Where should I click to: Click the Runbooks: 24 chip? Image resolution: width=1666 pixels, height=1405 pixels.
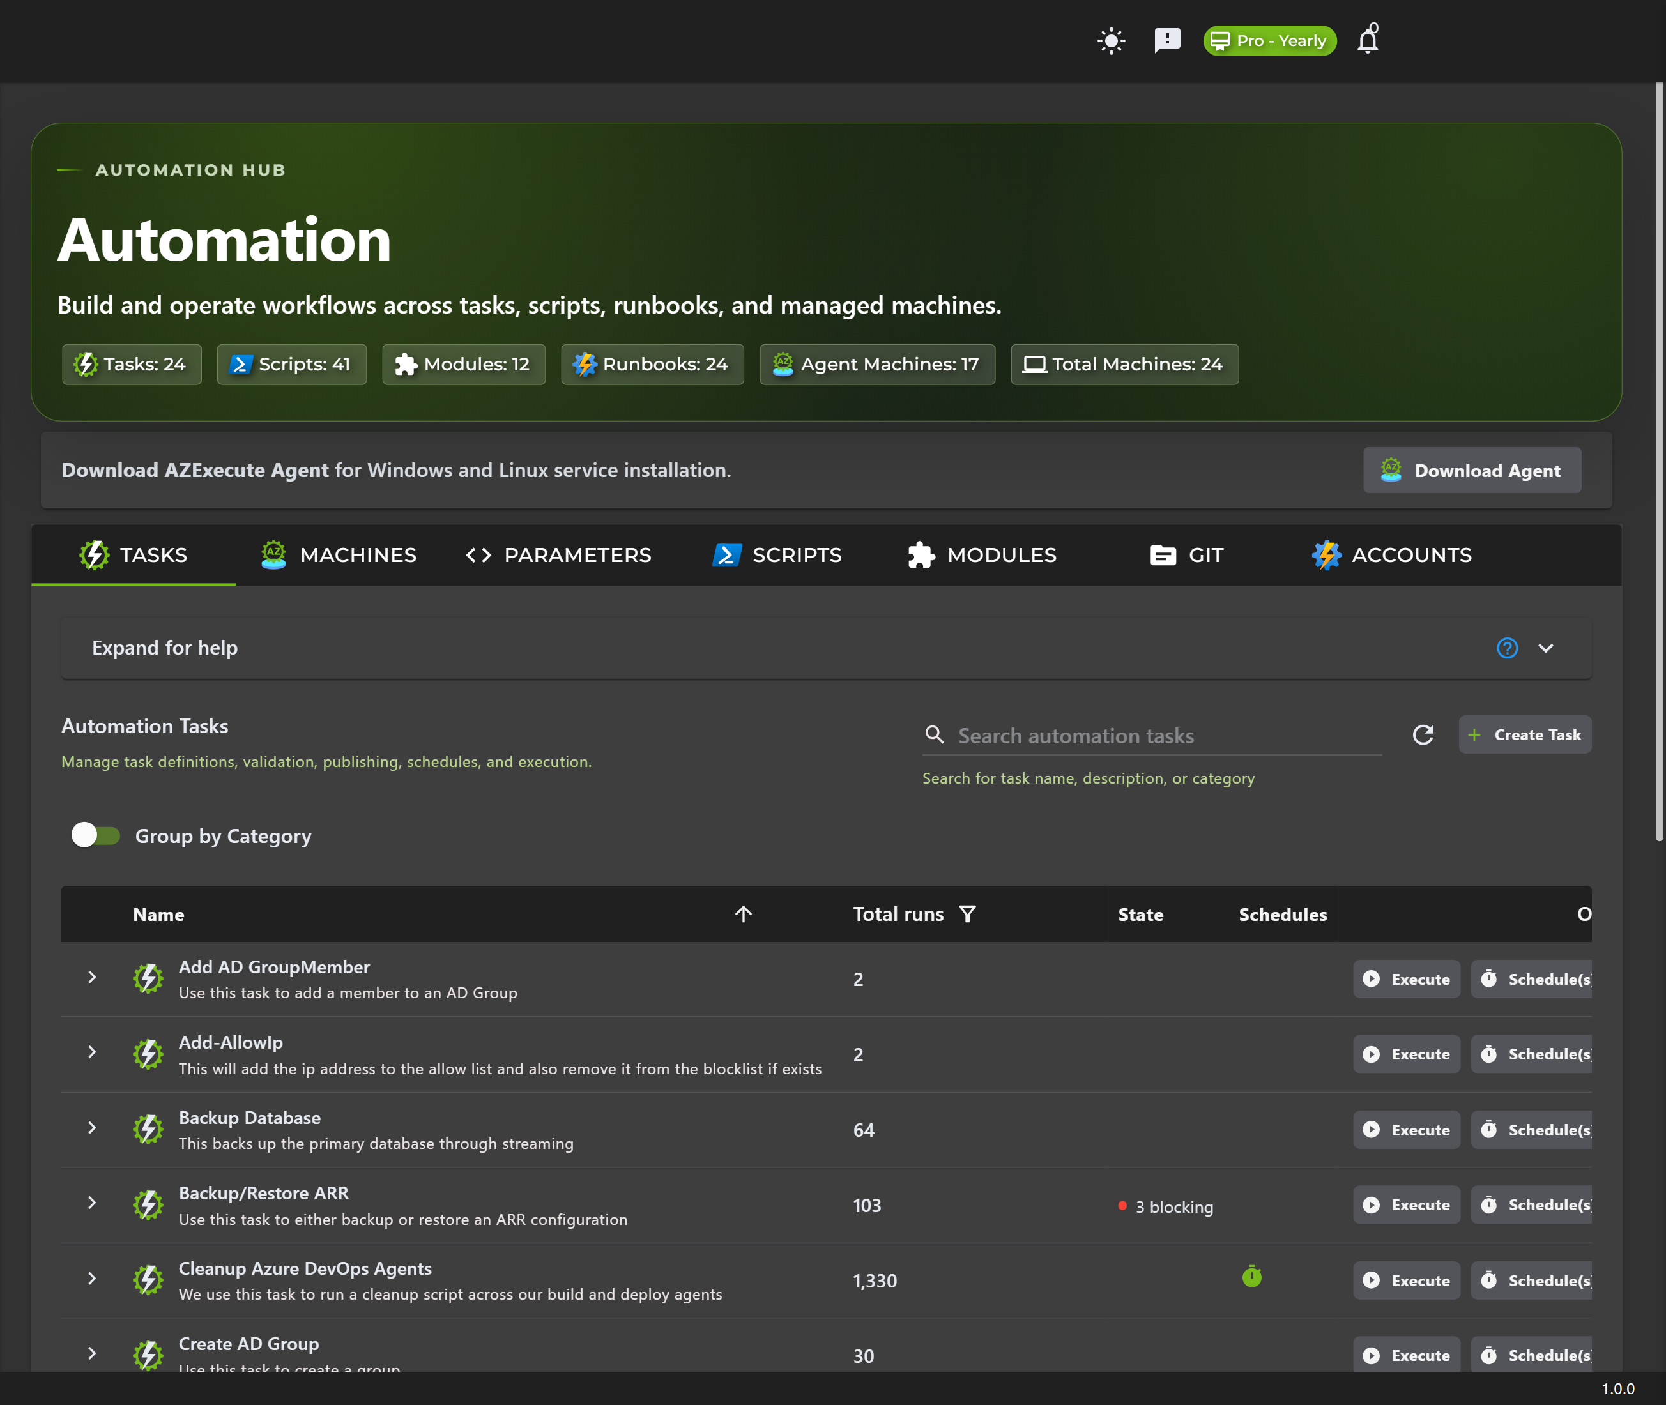pyautogui.click(x=652, y=365)
